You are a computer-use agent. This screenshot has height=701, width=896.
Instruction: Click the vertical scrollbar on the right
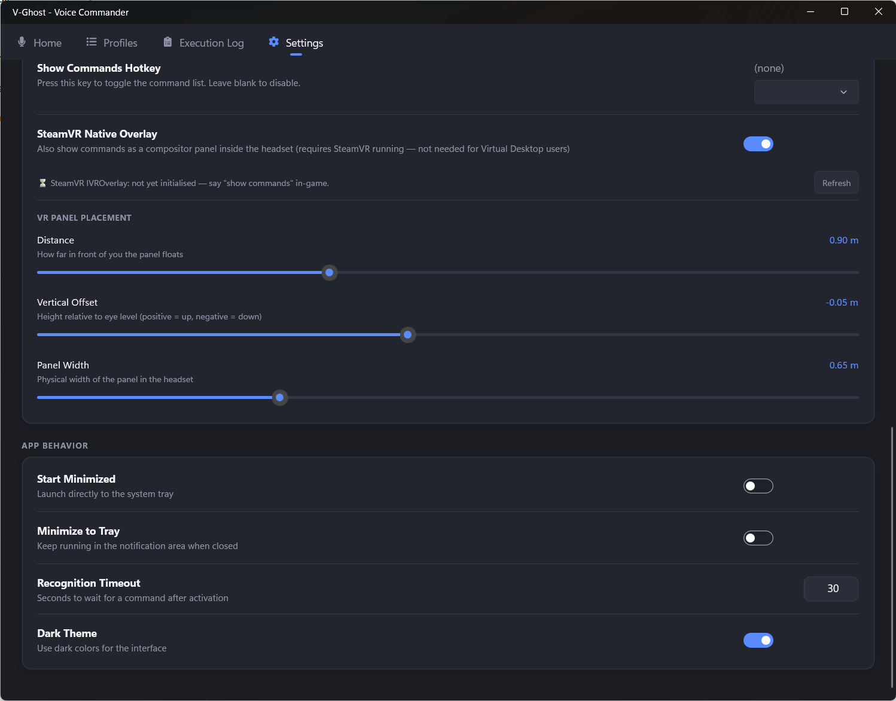pyautogui.click(x=891, y=556)
